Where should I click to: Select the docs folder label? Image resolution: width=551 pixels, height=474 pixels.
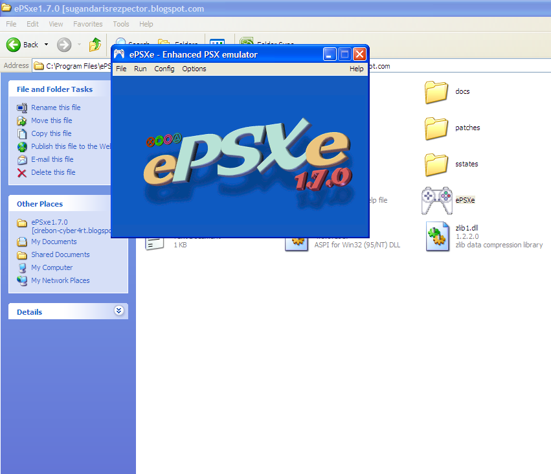coord(462,91)
